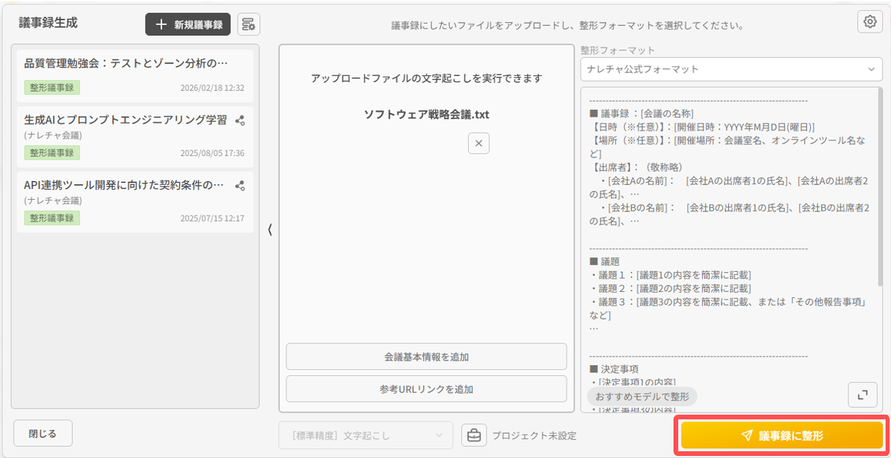Click the 新規議事録 button
Image resolution: width=891 pixels, height=458 pixels.
point(188,24)
